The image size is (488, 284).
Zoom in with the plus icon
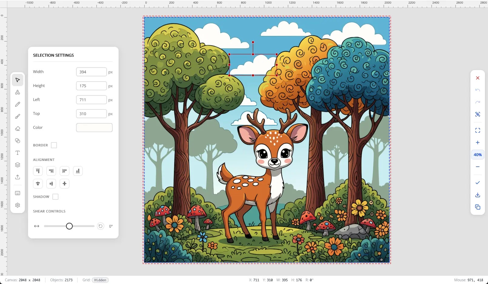(478, 142)
